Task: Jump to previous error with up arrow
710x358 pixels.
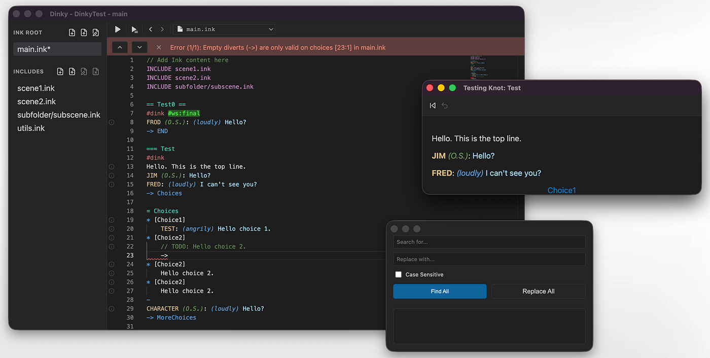Action: pyautogui.click(x=120, y=47)
